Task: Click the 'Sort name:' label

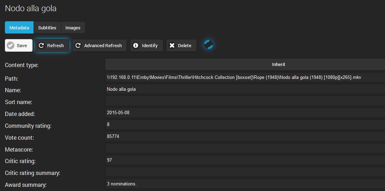Action: point(19,102)
